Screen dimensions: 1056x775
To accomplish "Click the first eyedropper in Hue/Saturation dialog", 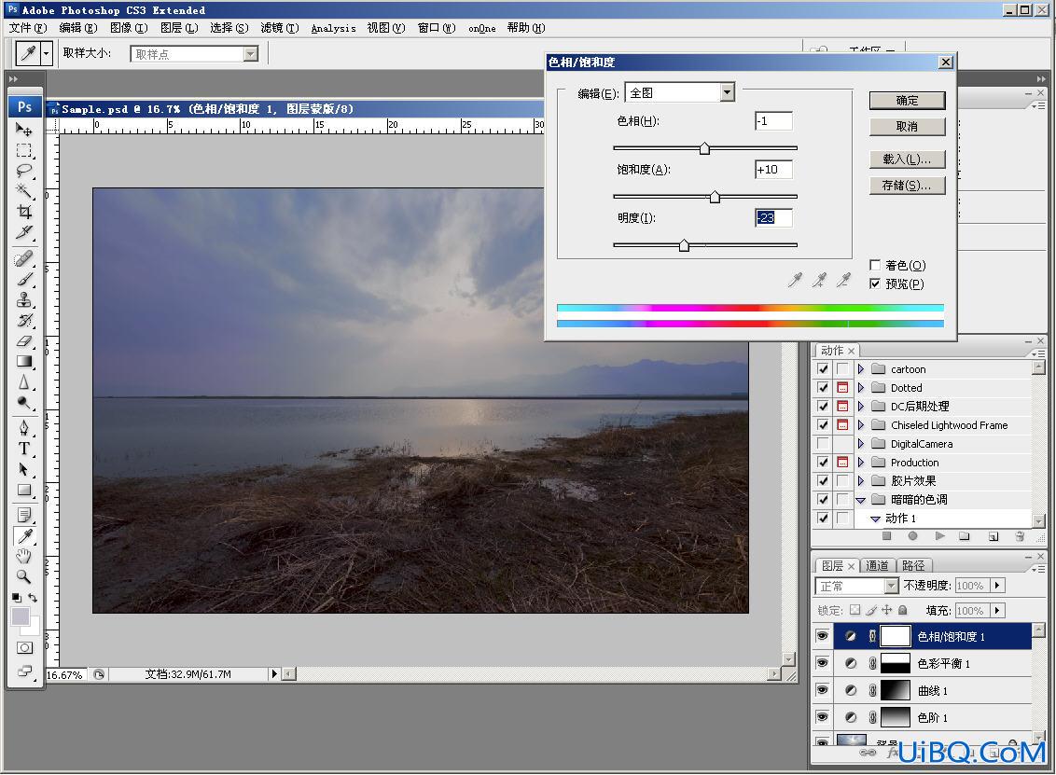I will pyautogui.click(x=796, y=280).
